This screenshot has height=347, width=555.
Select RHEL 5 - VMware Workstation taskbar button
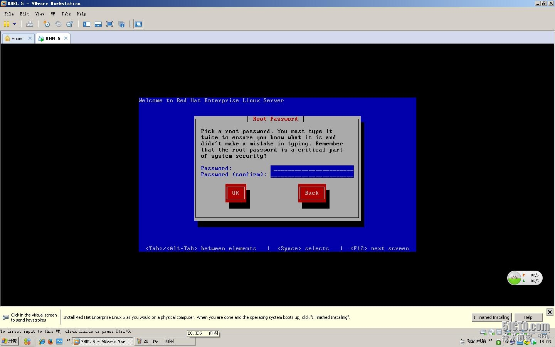tap(103, 342)
